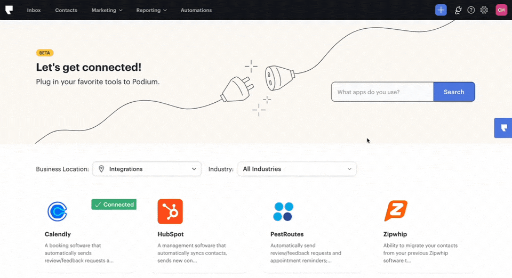Click the Calendly logo icon
This screenshot has width=512, height=278.
[57, 211]
